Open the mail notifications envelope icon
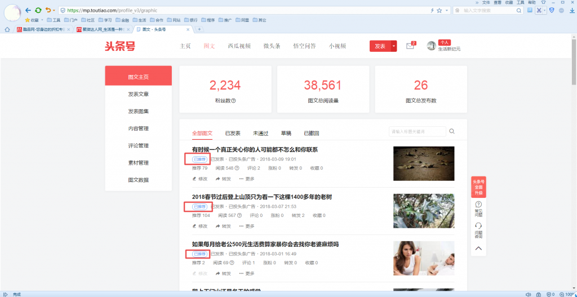This screenshot has width=577, height=297. (410, 46)
